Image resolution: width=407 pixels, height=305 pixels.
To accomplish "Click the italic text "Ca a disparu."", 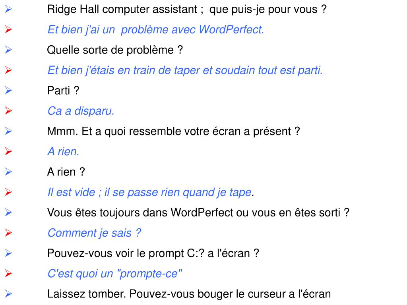I will 81,111.
